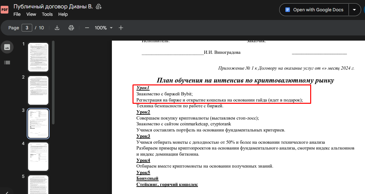Viewport: 365px width, 194px height.
Task: Click line Разбираем примеры криптопроектов
Action: click(x=245, y=148)
